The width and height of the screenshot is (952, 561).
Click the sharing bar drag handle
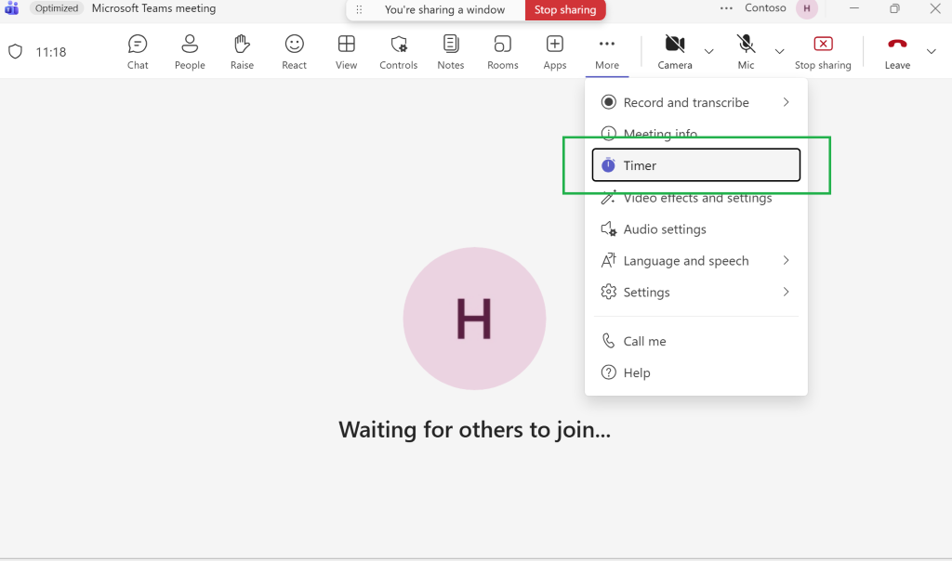click(x=359, y=9)
